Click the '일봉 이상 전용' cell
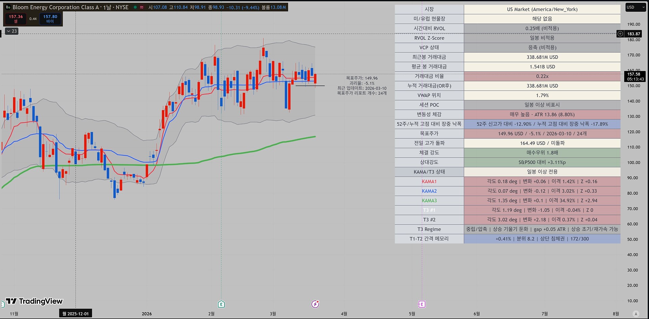649x319 pixels. coord(542,172)
